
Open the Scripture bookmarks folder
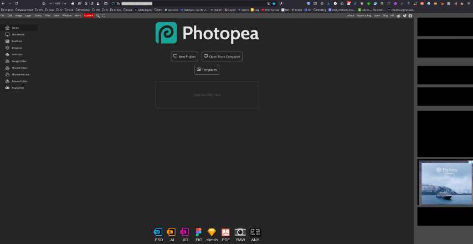(7, 10)
